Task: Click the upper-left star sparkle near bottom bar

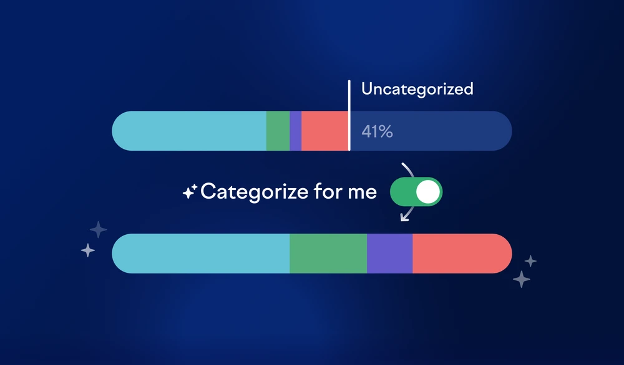Action: pos(99,230)
